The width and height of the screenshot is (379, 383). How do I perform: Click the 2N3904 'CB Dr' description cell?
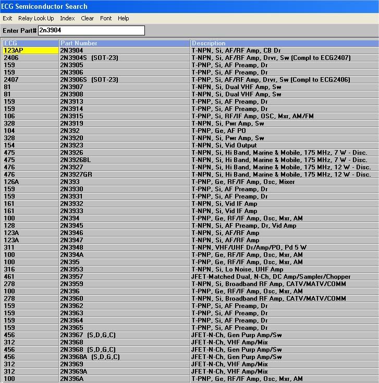point(285,51)
